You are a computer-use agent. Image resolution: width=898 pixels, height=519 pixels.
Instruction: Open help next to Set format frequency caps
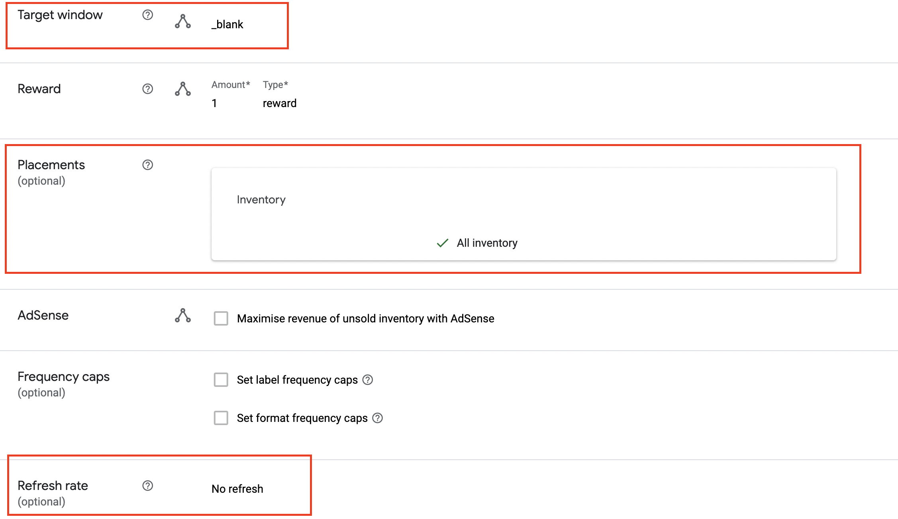pyautogui.click(x=377, y=418)
